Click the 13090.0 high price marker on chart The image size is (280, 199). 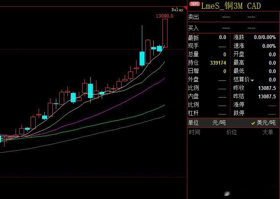164,16
